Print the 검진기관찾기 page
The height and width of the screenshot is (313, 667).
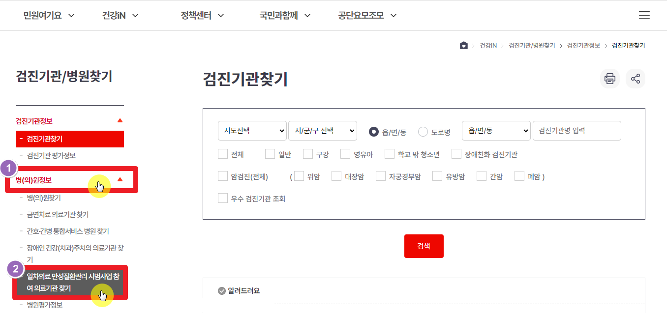coord(609,79)
